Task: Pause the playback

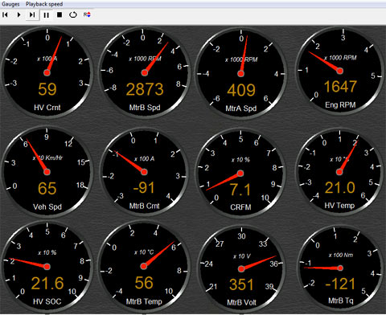Action: pyautogui.click(x=46, y=15)
